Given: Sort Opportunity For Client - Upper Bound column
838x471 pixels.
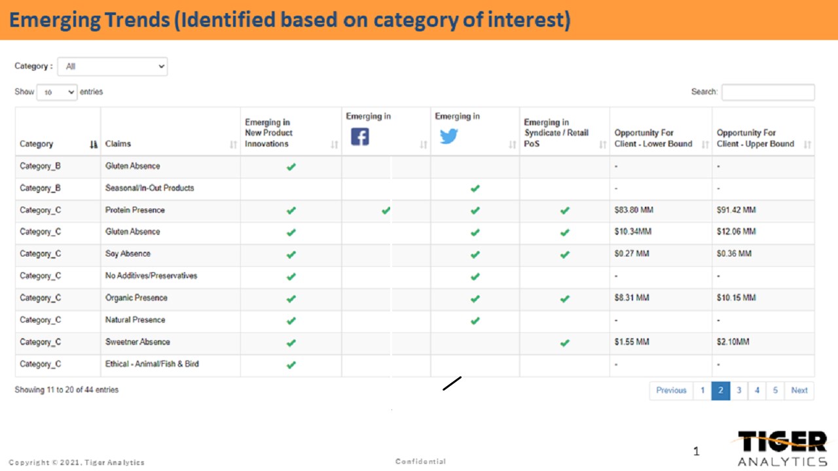Looking at the screenshot, I should [x=807, y=145].
